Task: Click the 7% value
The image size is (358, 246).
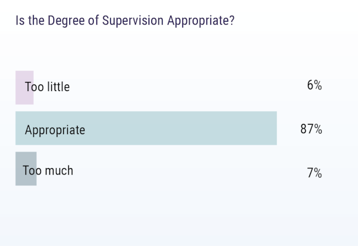Action: (x=314, y=173)
